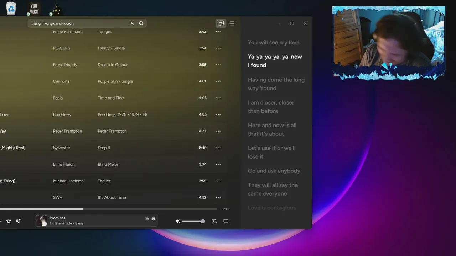Open more options for the SWV track
The width and height of the screenshot is (456, 256).
pyautogui.click(x=218, y=198)
